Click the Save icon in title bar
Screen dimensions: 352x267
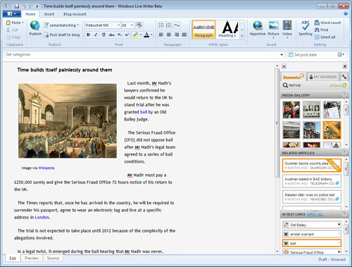pos(16,6)
